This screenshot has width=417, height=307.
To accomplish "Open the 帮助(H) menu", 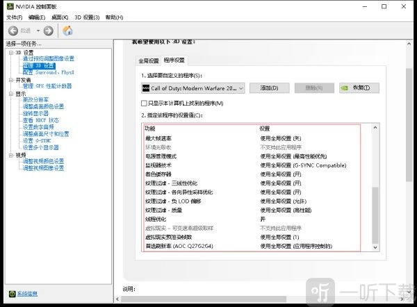I will click(x=114, y=17).
